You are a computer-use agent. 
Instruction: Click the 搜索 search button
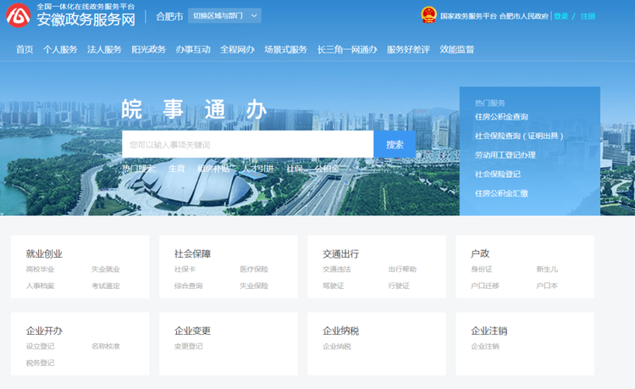(395, 144)
